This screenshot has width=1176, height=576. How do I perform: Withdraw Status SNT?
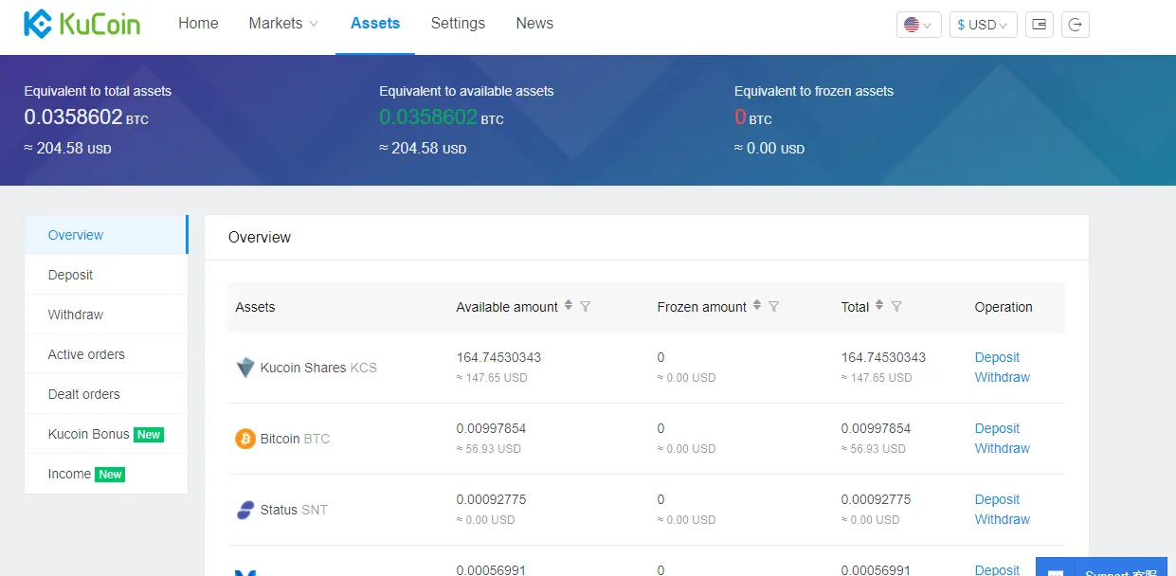[x=1003, y=519]
